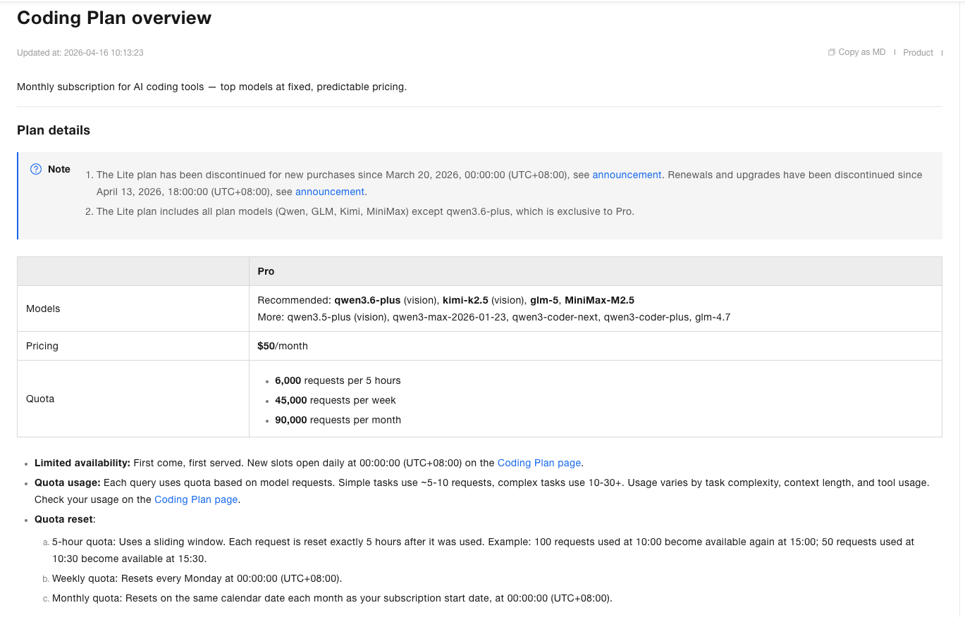Click the Copy as MD icon

pos(832,52)
